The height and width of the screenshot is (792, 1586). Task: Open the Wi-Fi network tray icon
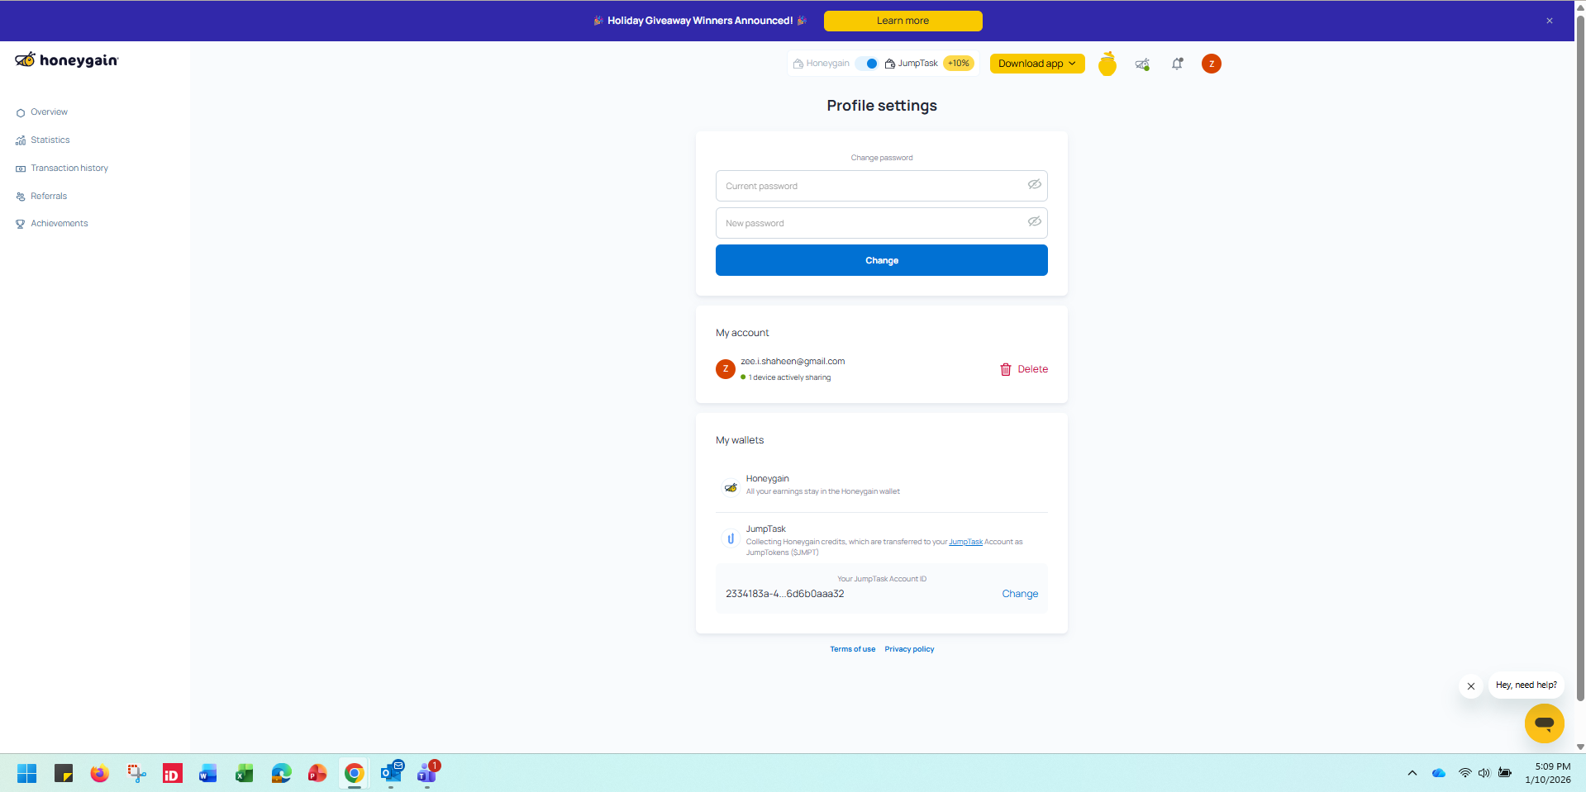pyautogui.click(x=1465, y=774)
